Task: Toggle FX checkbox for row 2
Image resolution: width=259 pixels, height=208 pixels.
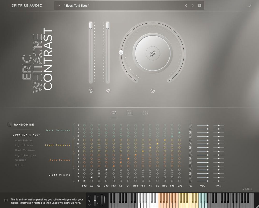Action: [190, 177]
